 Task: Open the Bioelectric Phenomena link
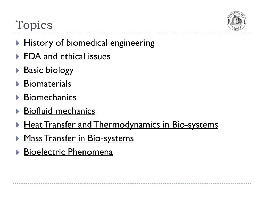click(68, 152)
